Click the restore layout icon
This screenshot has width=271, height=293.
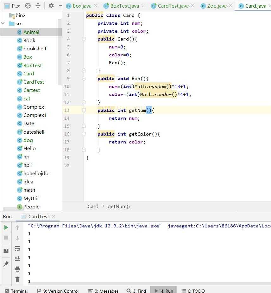[x=6, y=251]
